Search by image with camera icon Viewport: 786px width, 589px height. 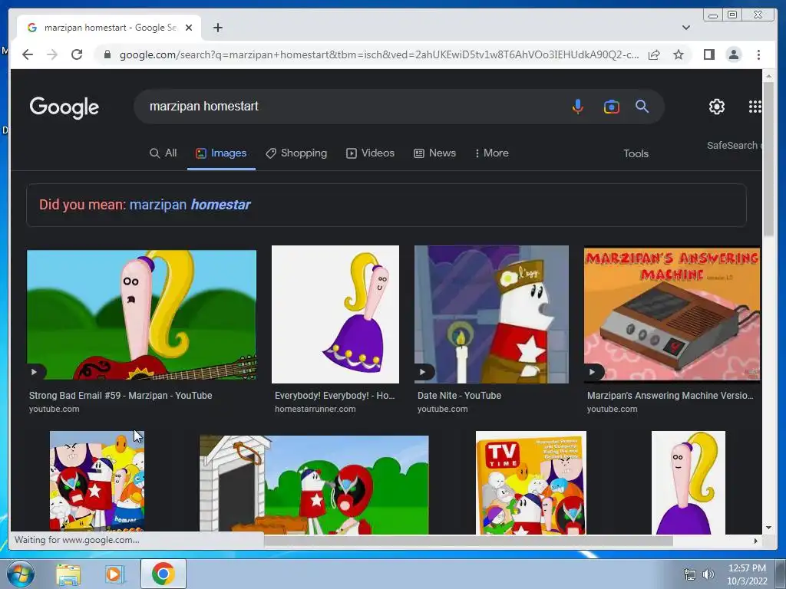611,107
